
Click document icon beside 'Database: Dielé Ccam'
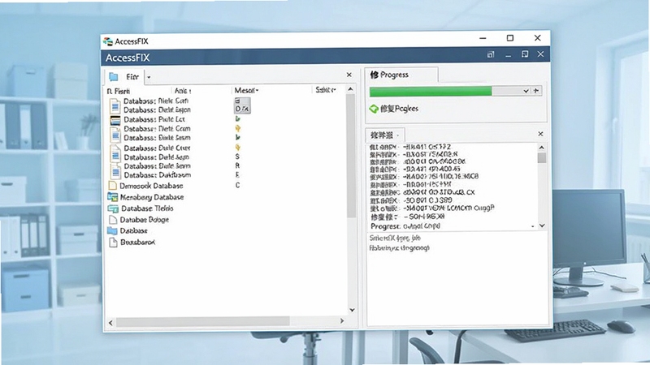pyautogui.click(x=115, y=135)
